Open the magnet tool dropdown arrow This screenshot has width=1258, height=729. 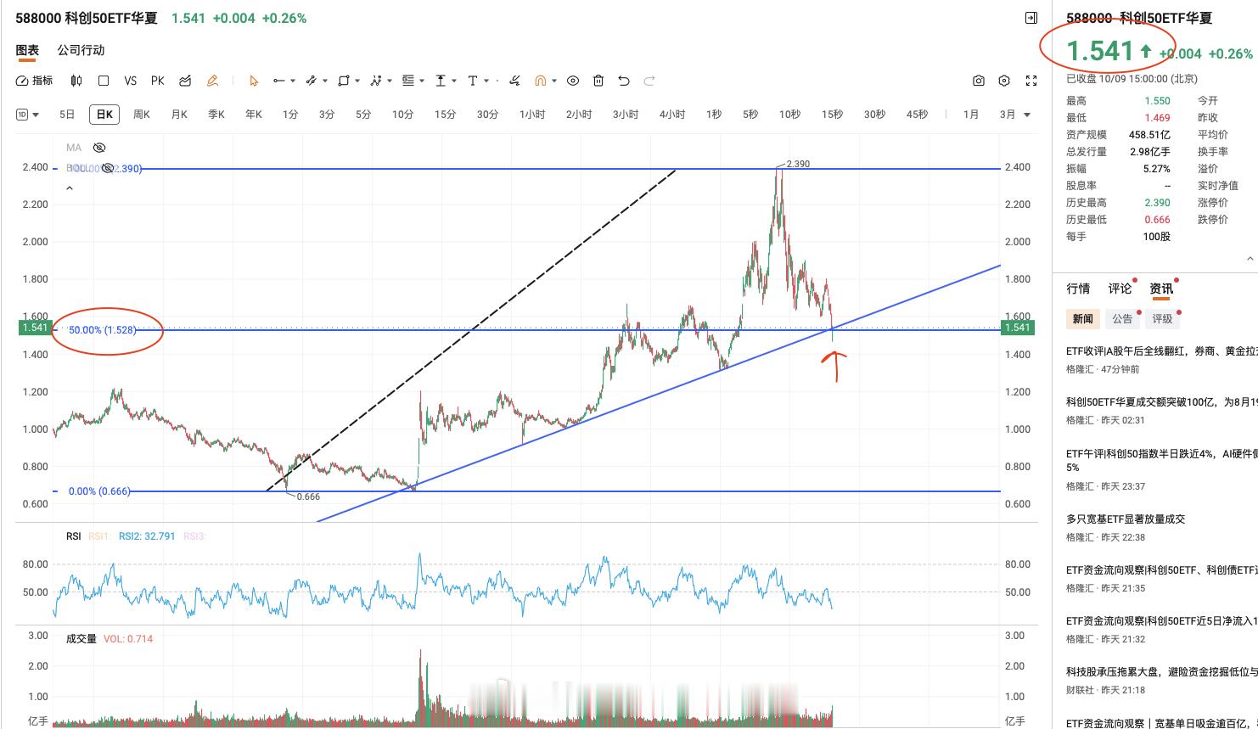pos(554,81)
